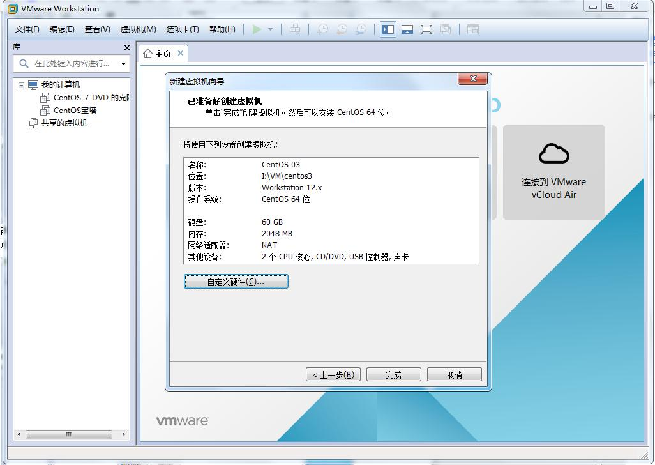Open the 选项卡(T) menu
655x465 pixels.
tap(182, 29)
